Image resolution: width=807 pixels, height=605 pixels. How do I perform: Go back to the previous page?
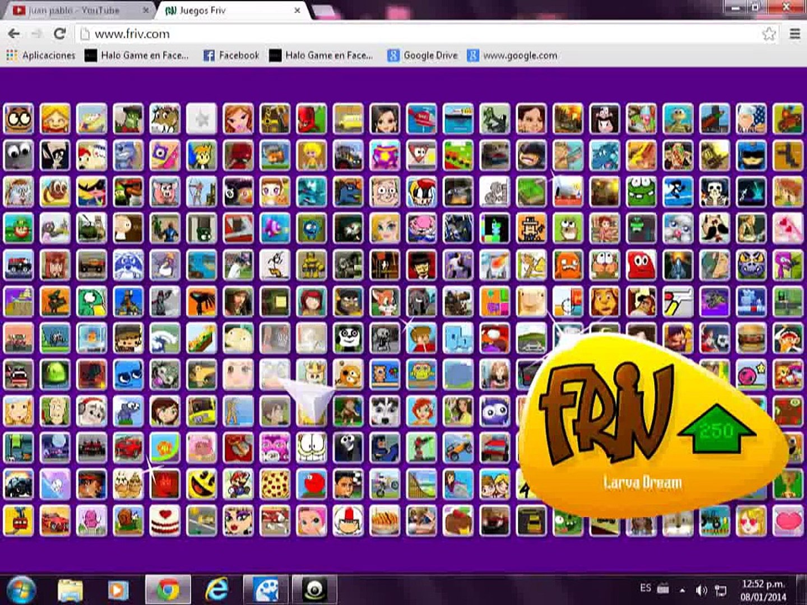(x=14, y=34)
